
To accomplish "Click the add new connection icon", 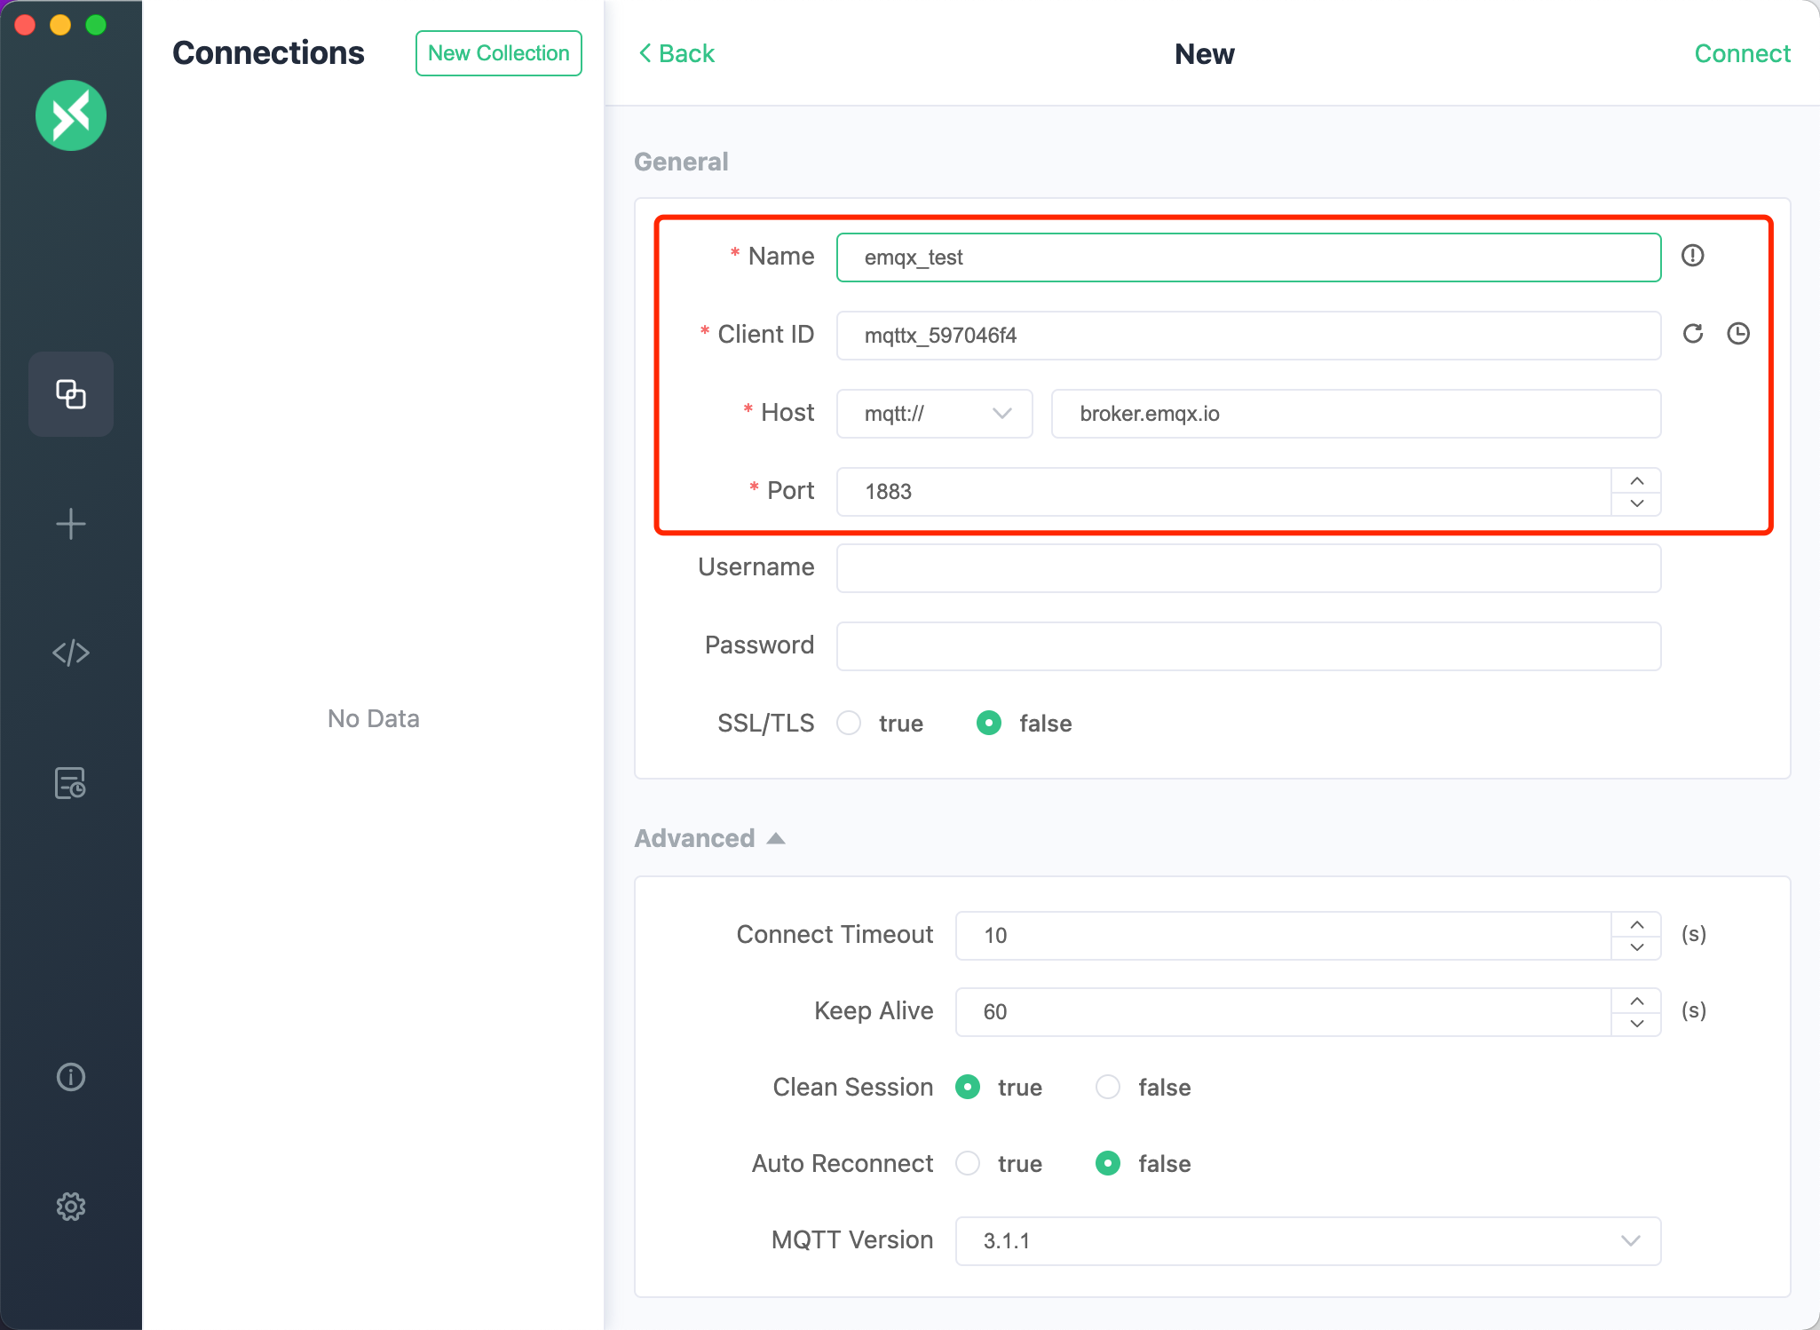I will pyautogui.click(x=71, y=525).
